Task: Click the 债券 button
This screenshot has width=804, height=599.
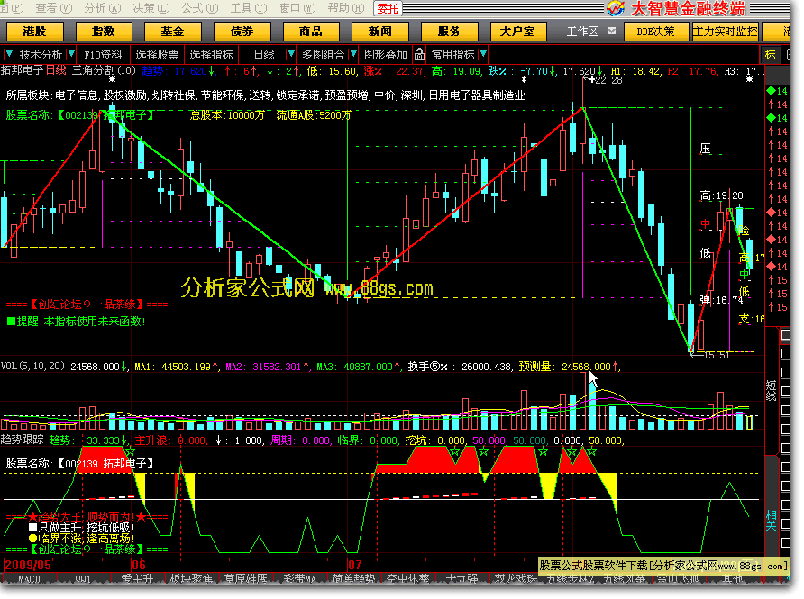Action: (x=242, y=32)
